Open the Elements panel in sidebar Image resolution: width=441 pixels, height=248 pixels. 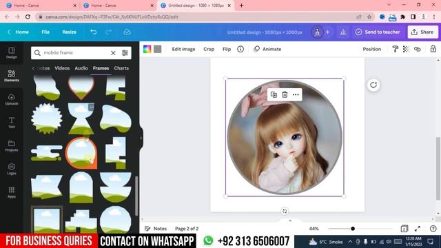(12, 76)
